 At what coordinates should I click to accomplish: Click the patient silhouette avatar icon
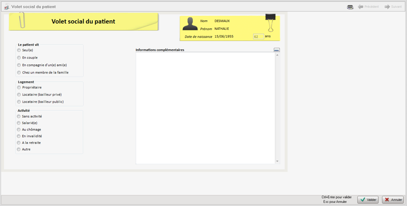click(x=190, y=24)
